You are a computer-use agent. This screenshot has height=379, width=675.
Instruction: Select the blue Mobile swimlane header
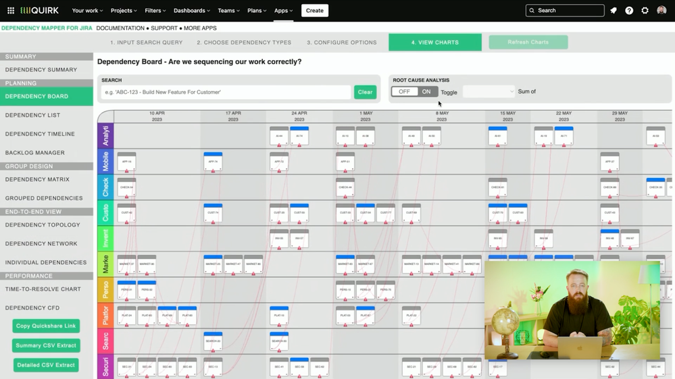105,162
